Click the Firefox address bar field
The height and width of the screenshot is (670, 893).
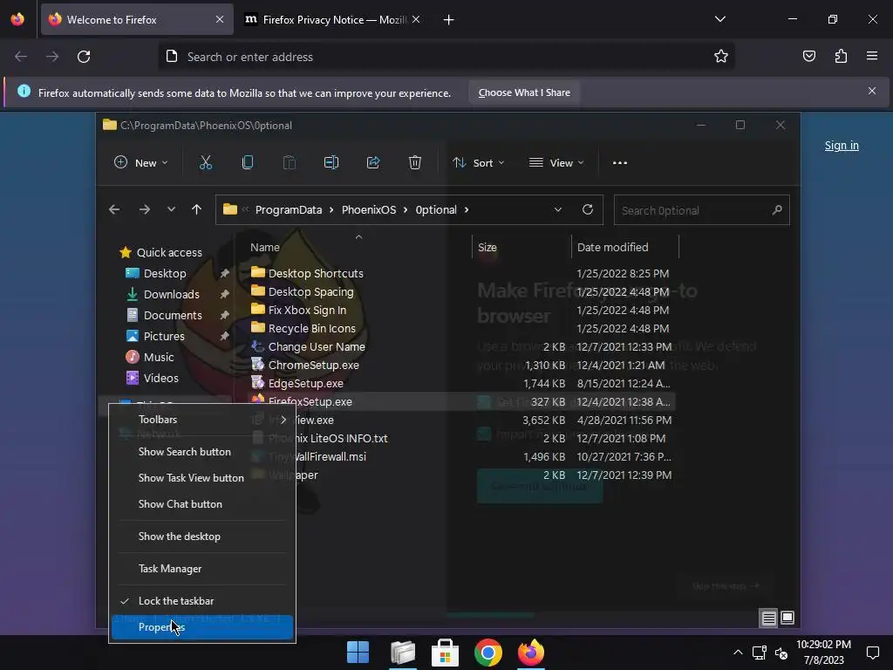coord(446,57)
